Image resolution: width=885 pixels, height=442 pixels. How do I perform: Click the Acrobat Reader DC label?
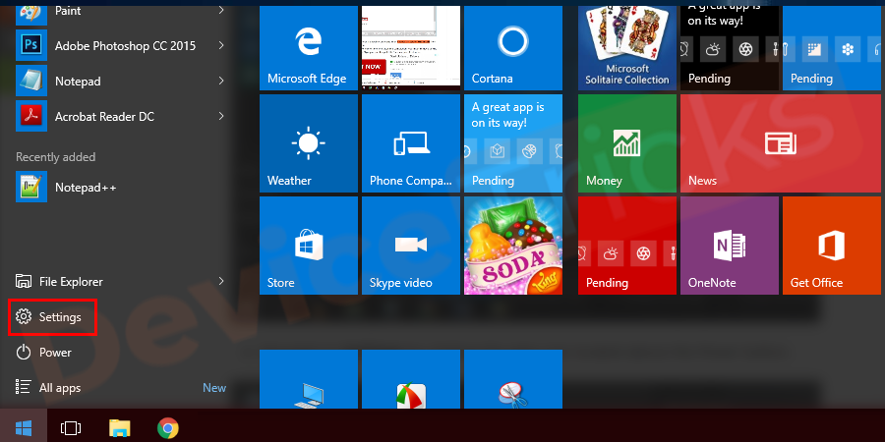[x=104, y=117]
